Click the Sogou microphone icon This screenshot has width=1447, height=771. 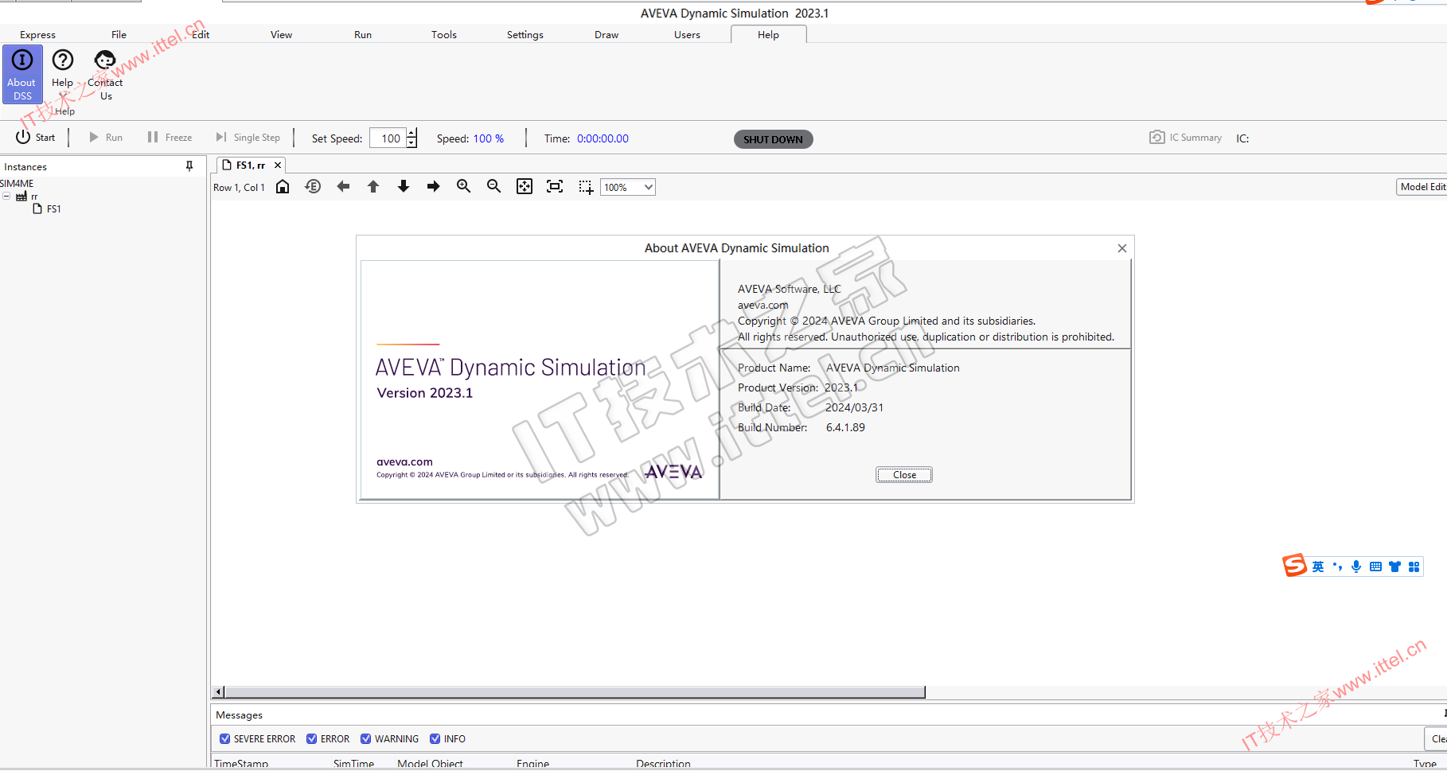coord(1356,567)
